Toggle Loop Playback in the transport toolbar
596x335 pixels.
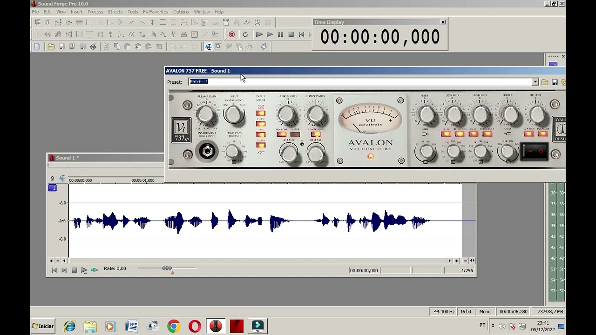[245, 34]
